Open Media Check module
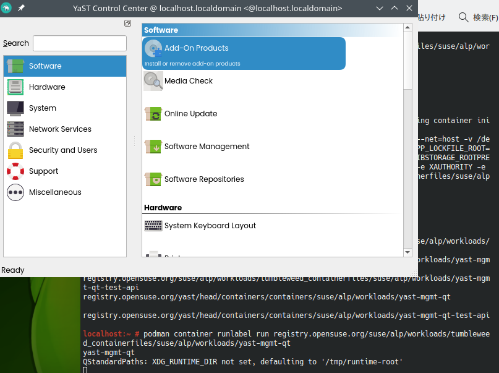This screenshot has width=499, height=373. [x=189, y=81]
